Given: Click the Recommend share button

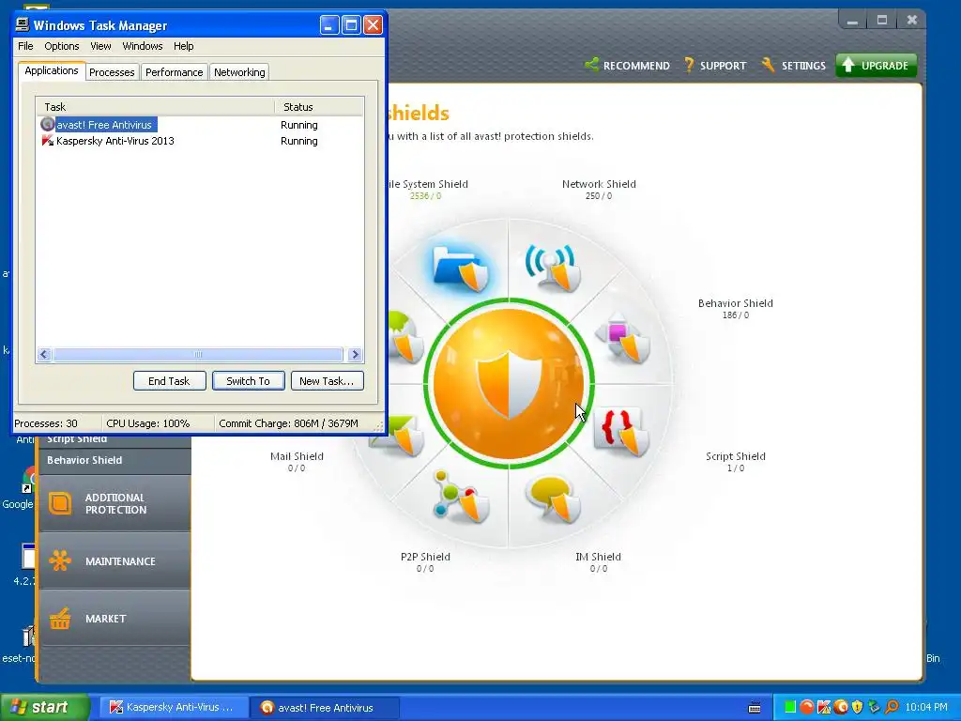Looking at the screenshot, I should click(627, 65).
